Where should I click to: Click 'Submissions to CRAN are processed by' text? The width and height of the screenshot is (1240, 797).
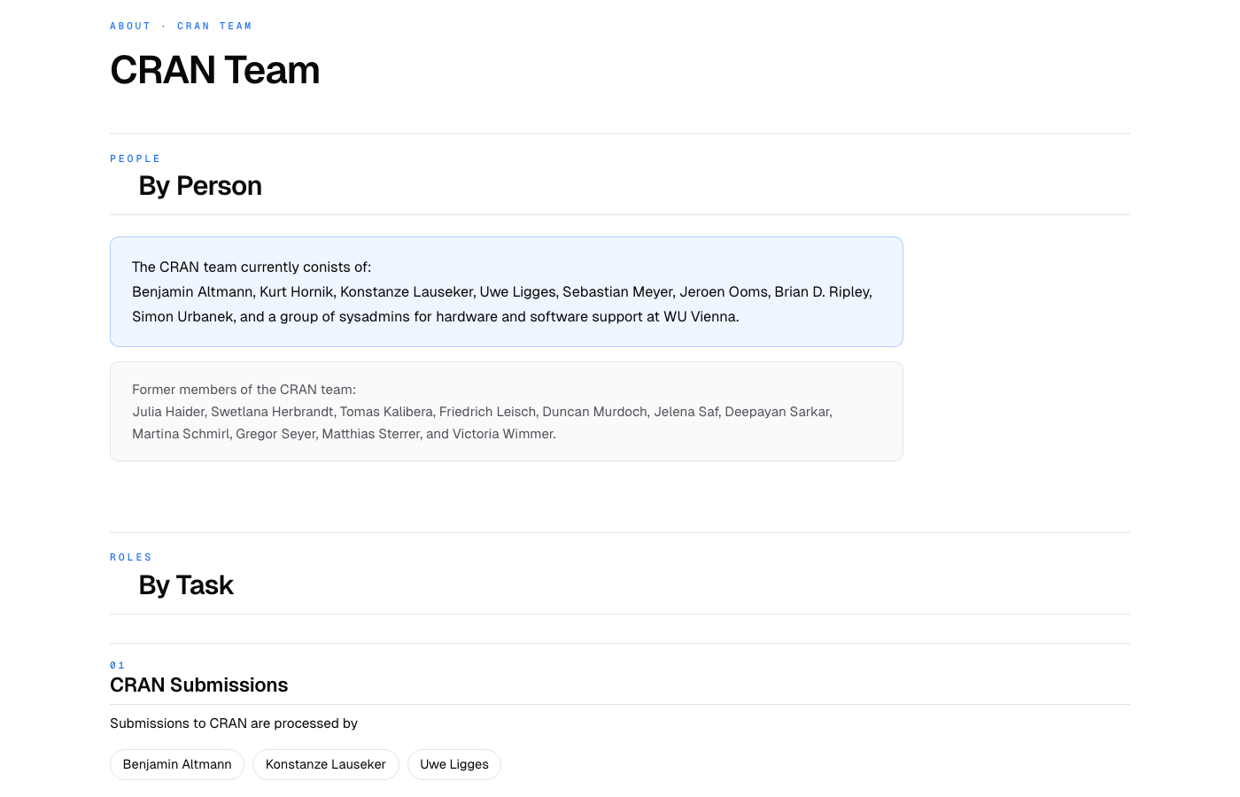[x=234, y=723]
